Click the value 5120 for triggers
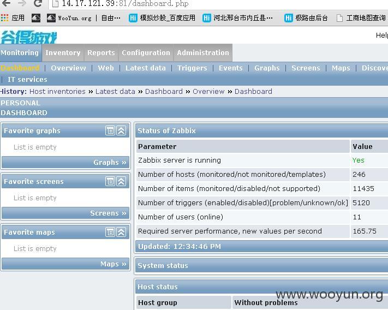 coord(361,202)
